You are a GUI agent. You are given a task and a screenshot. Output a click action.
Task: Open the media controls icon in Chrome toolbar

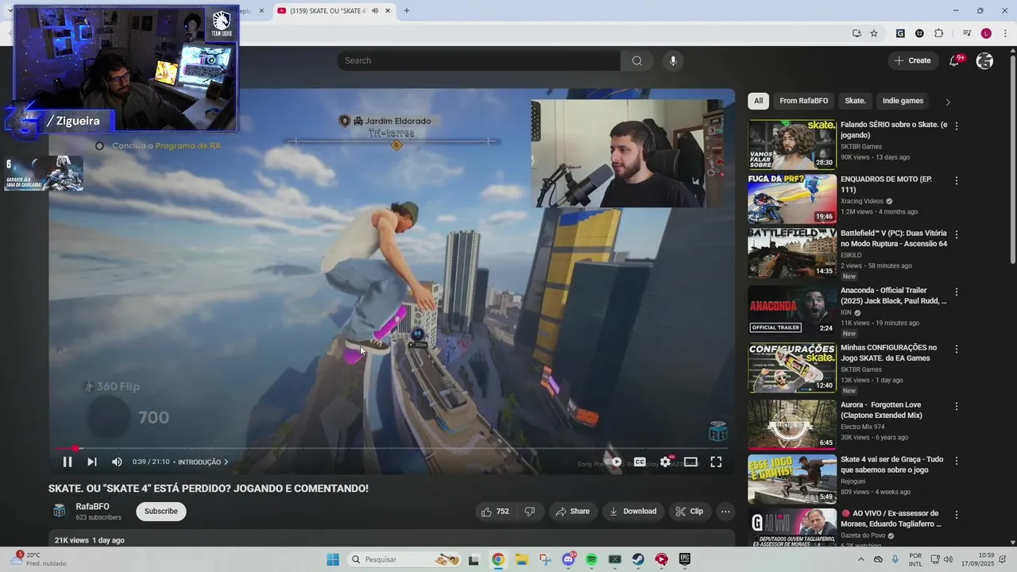tap(967, 33)
